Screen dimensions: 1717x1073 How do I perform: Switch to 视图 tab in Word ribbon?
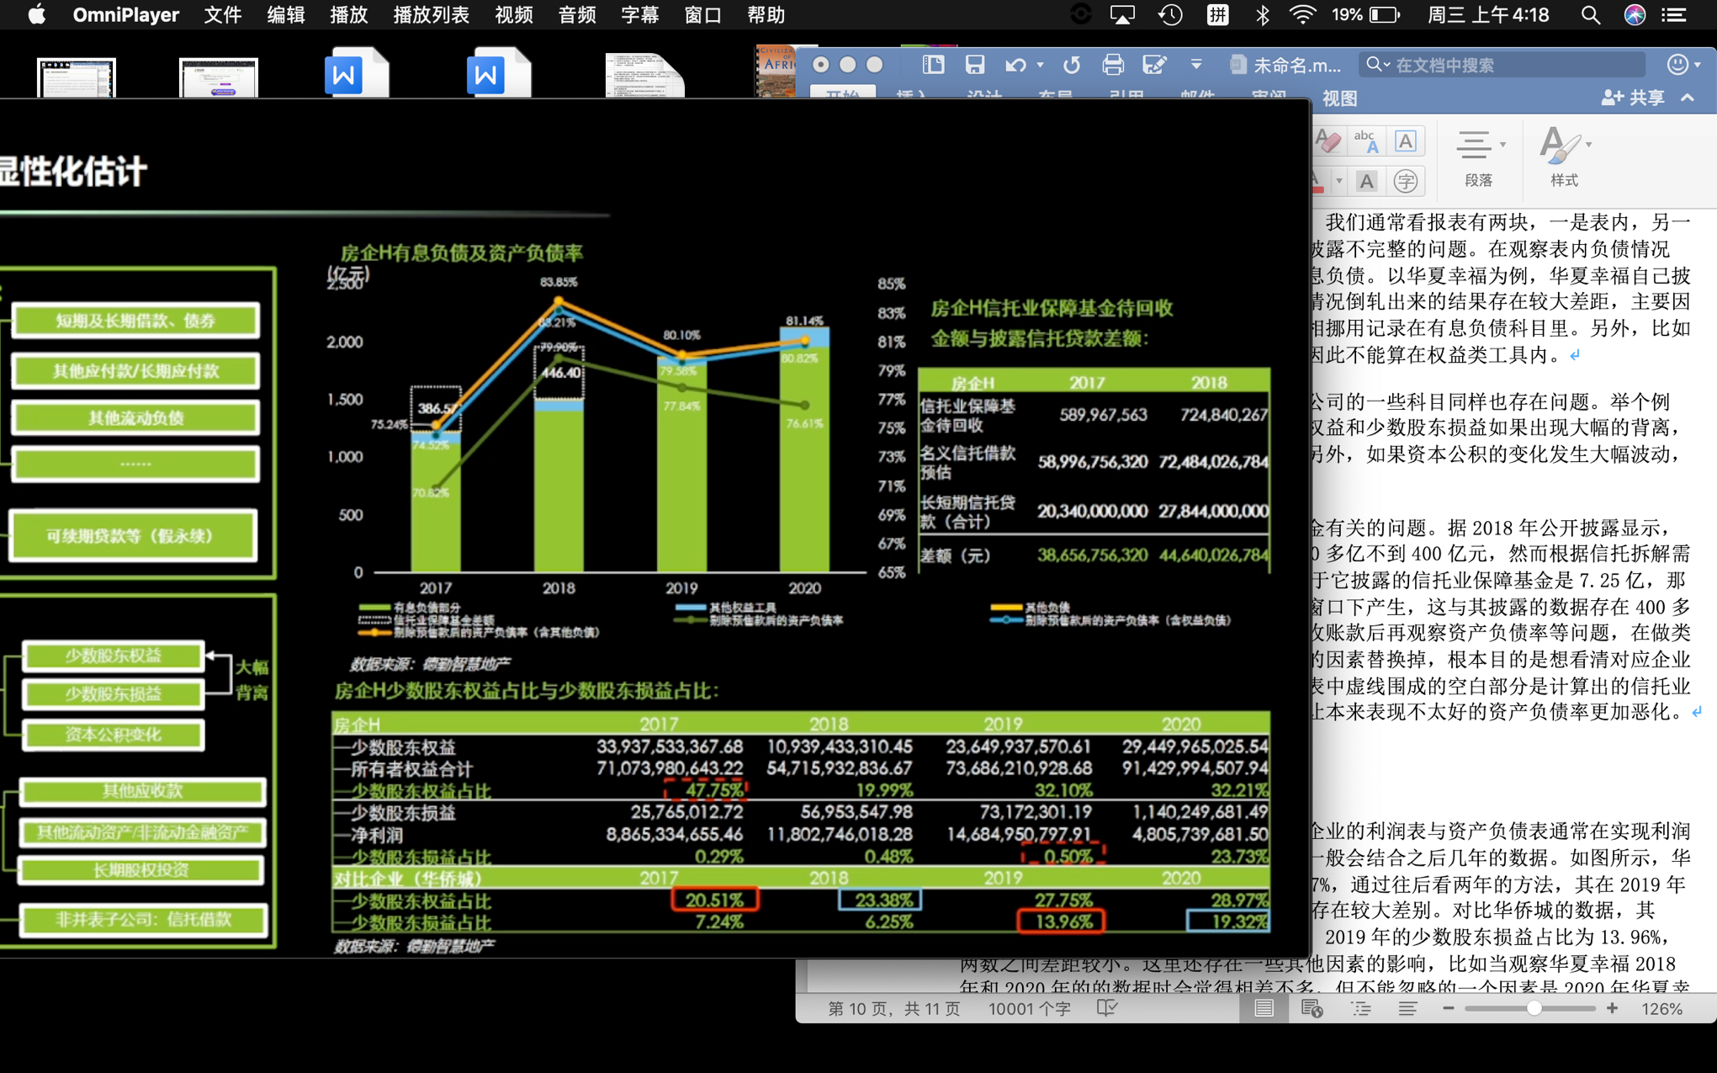(x=1339, y=98)
